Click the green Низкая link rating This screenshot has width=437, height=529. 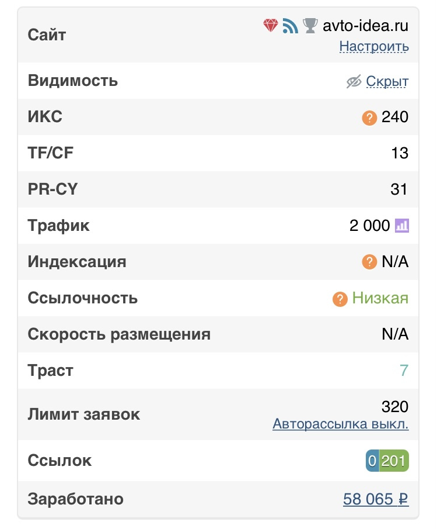point(380,298)
